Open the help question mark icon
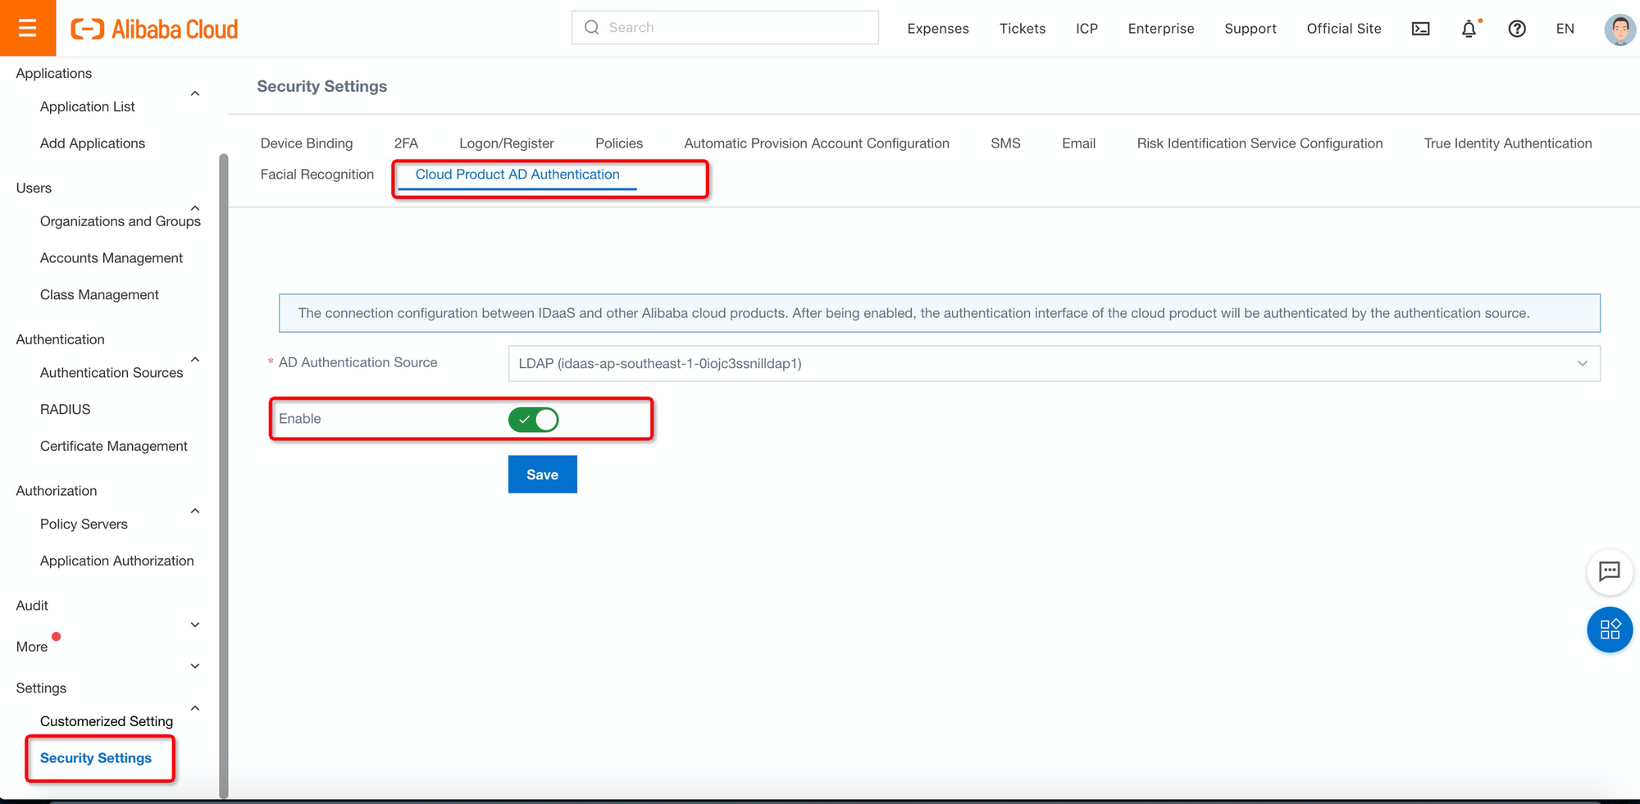Screen dimensions: 1640x804 tap(1517, 28)
